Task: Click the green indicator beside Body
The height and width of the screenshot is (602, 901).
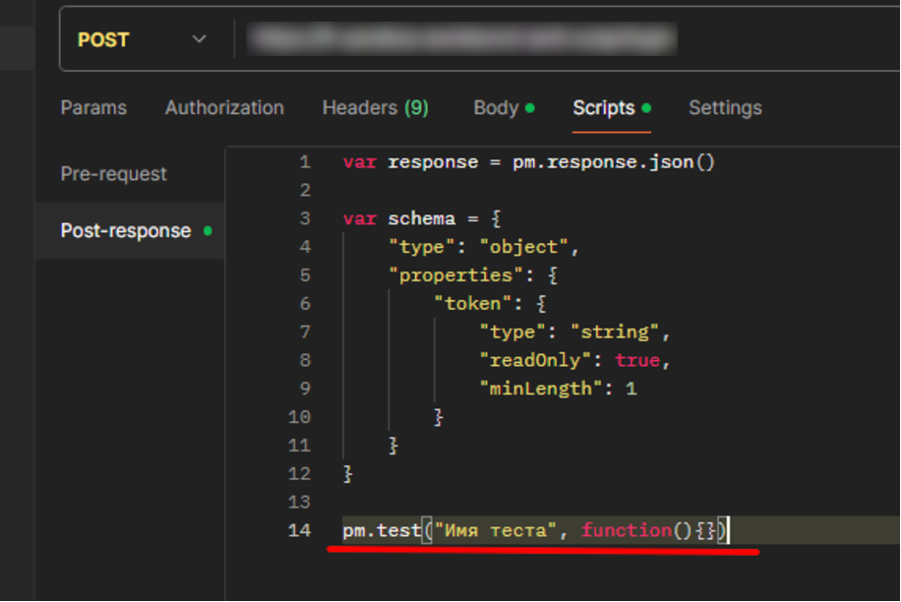Action: (530, 106)
